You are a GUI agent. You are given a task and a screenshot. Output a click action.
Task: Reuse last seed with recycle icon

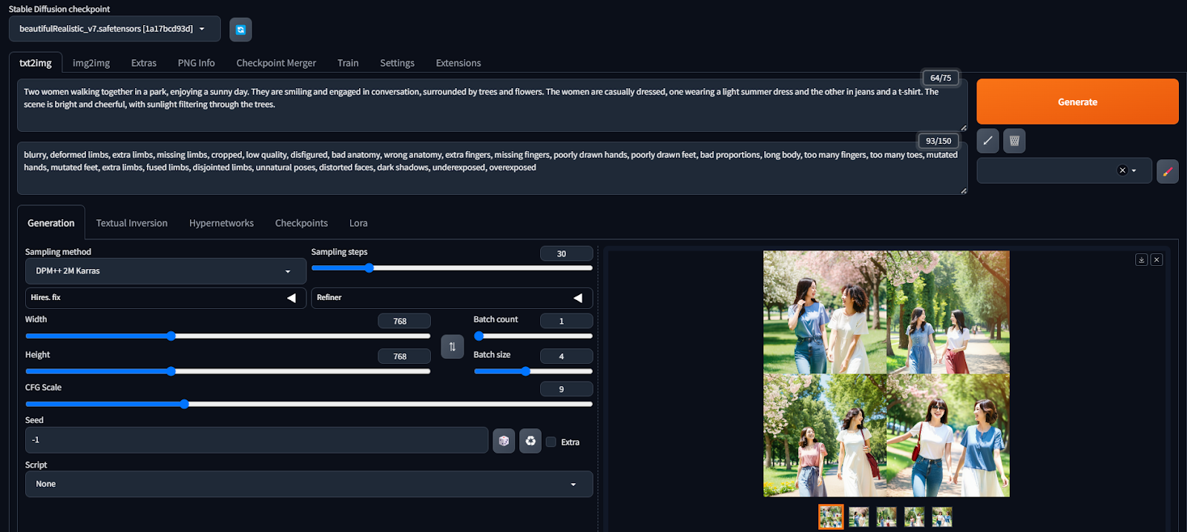[x=530, y=441]
